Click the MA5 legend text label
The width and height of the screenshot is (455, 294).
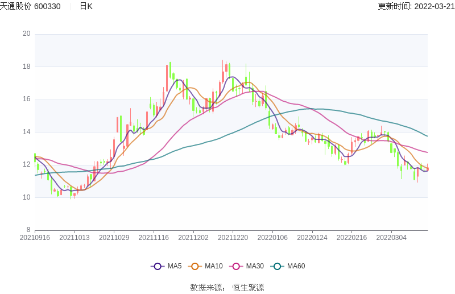pyautogui.click(x=174, y=266)
